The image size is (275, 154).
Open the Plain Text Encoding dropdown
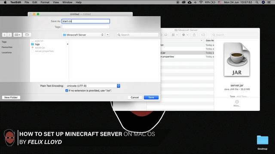tap(93, 86)
